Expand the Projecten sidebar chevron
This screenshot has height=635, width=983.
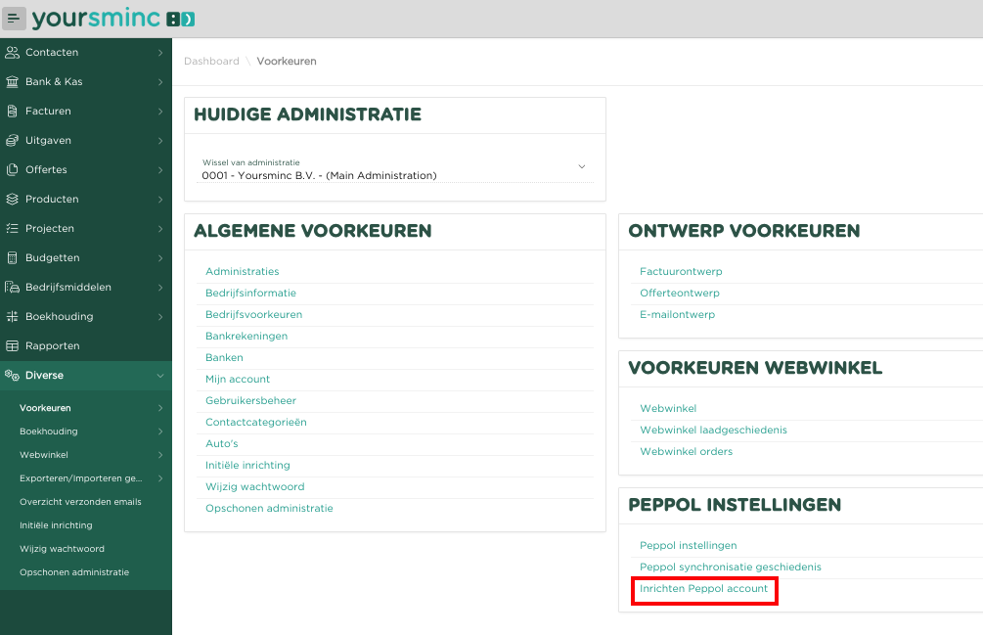click(160, 228)
